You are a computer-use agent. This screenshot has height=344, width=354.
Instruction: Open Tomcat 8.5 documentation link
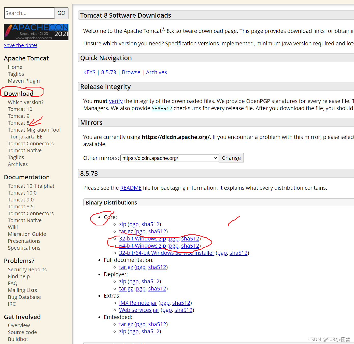21,207
